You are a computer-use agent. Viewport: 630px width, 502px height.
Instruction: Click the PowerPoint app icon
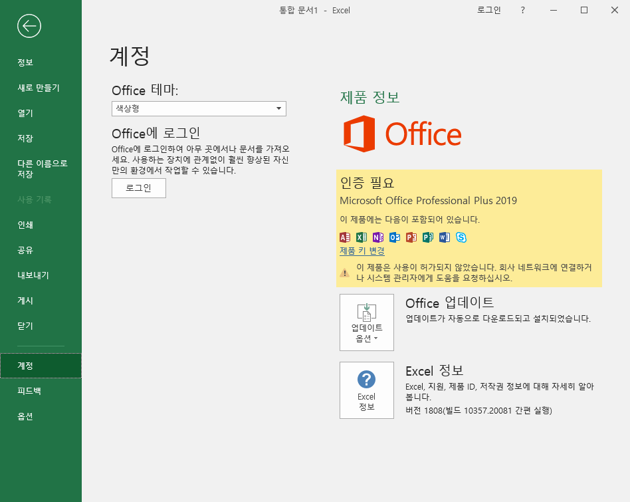pos(411,237)
